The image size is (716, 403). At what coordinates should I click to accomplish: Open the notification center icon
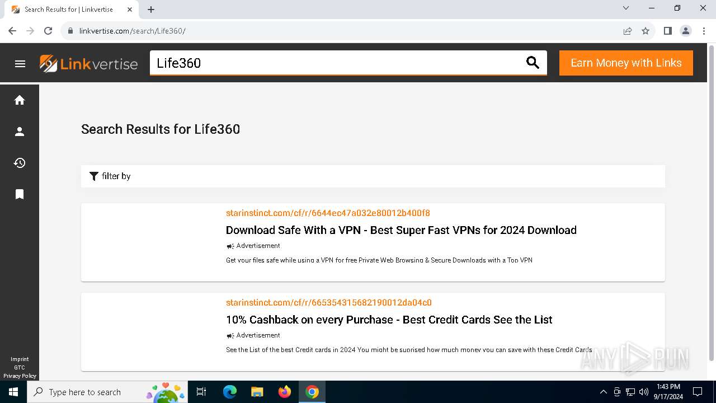(x=698, y=392)
